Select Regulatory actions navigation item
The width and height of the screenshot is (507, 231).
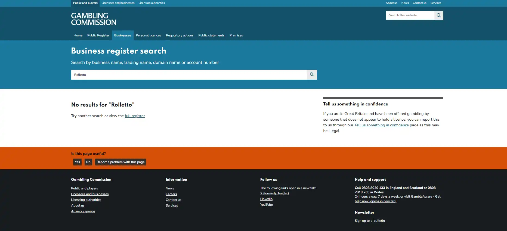point(180,35)
